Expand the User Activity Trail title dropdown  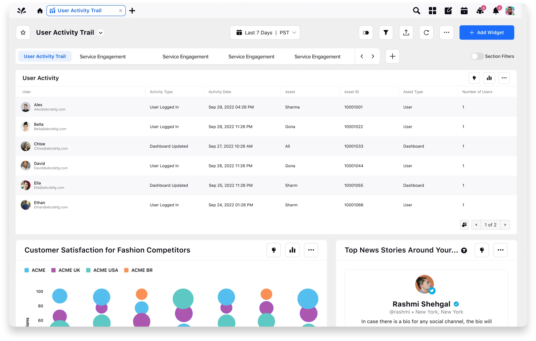tap(101, 33)
